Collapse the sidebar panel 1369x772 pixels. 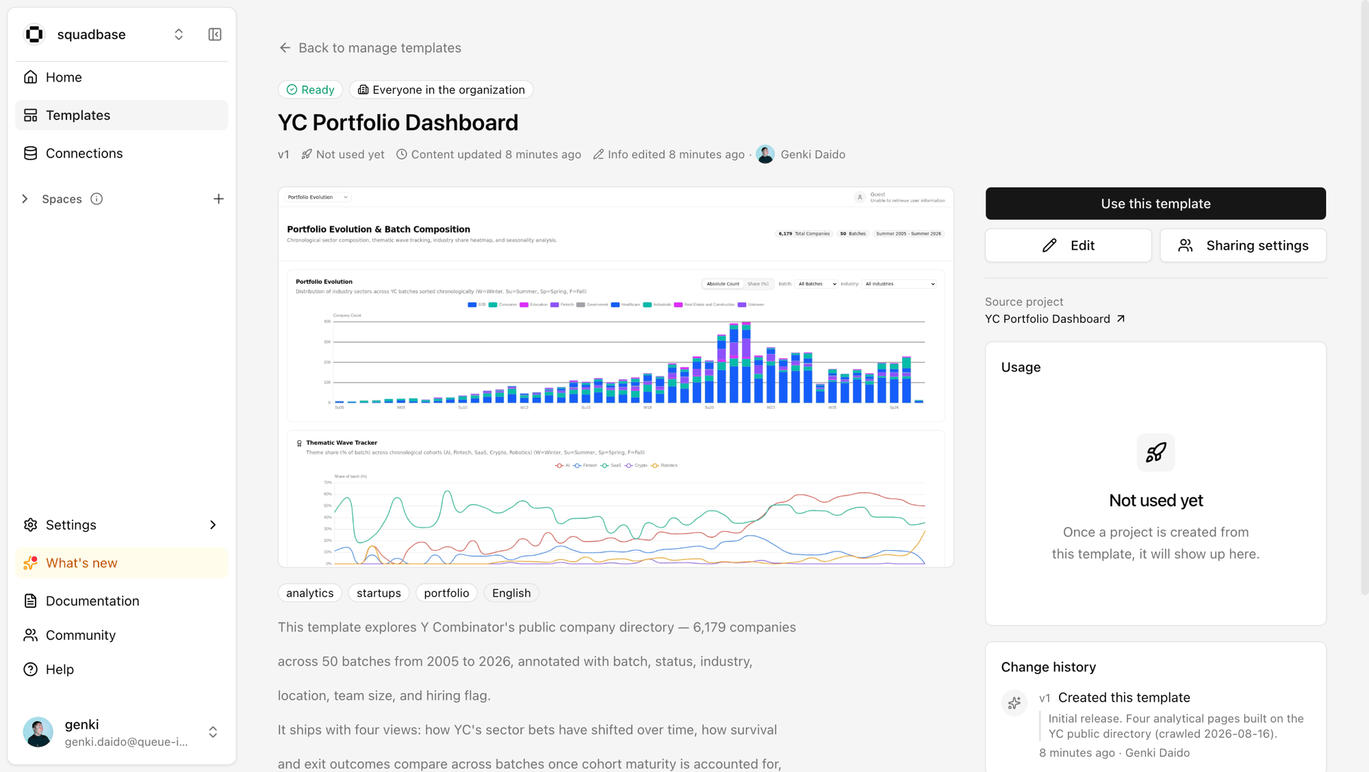point(215,34)
